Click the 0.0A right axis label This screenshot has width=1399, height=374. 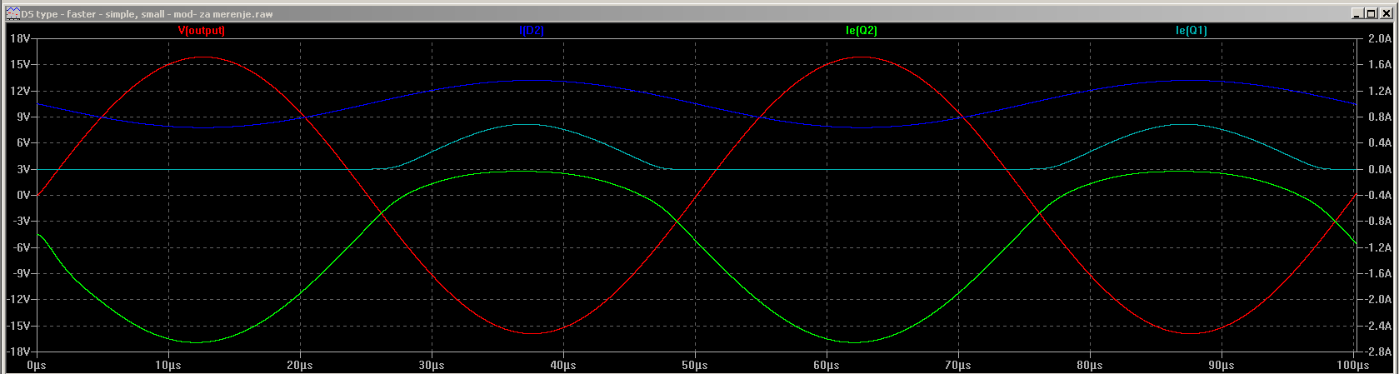[x=1380, y=169]
